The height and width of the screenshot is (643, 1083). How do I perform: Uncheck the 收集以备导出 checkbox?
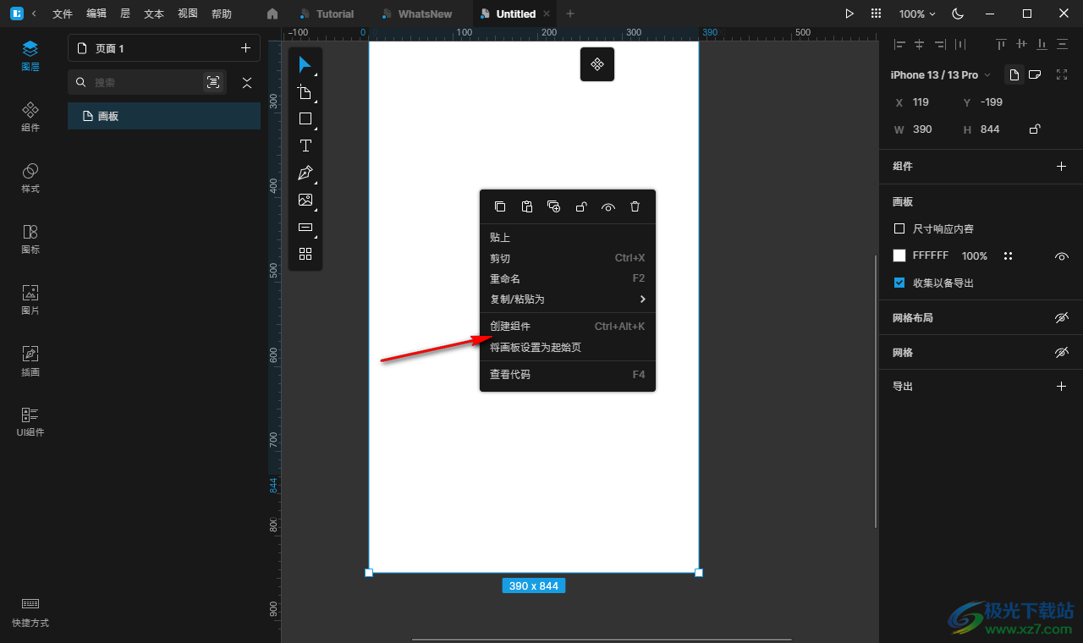tap(899, 283)
